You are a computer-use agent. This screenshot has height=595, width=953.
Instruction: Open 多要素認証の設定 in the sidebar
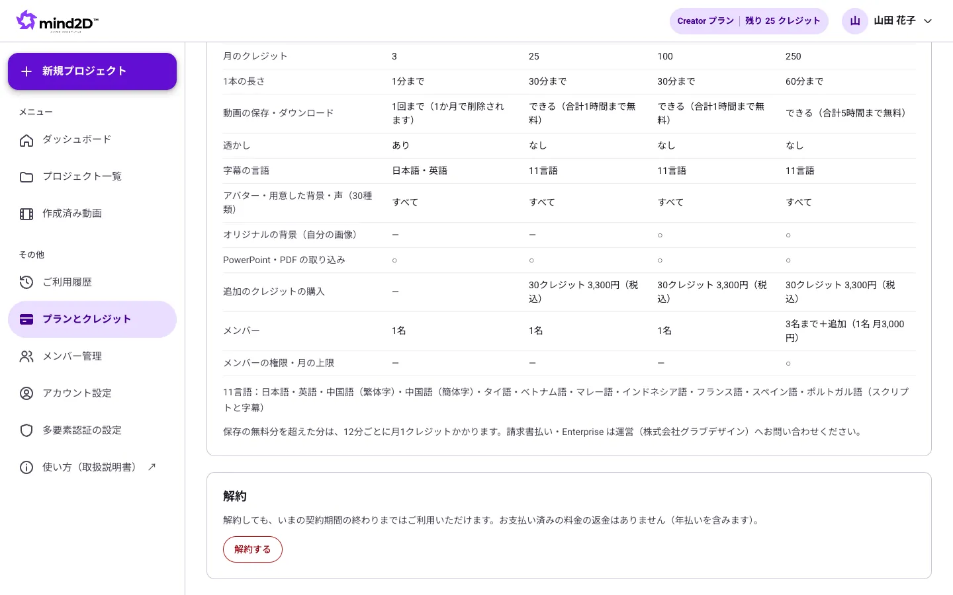tap(92, 430)
